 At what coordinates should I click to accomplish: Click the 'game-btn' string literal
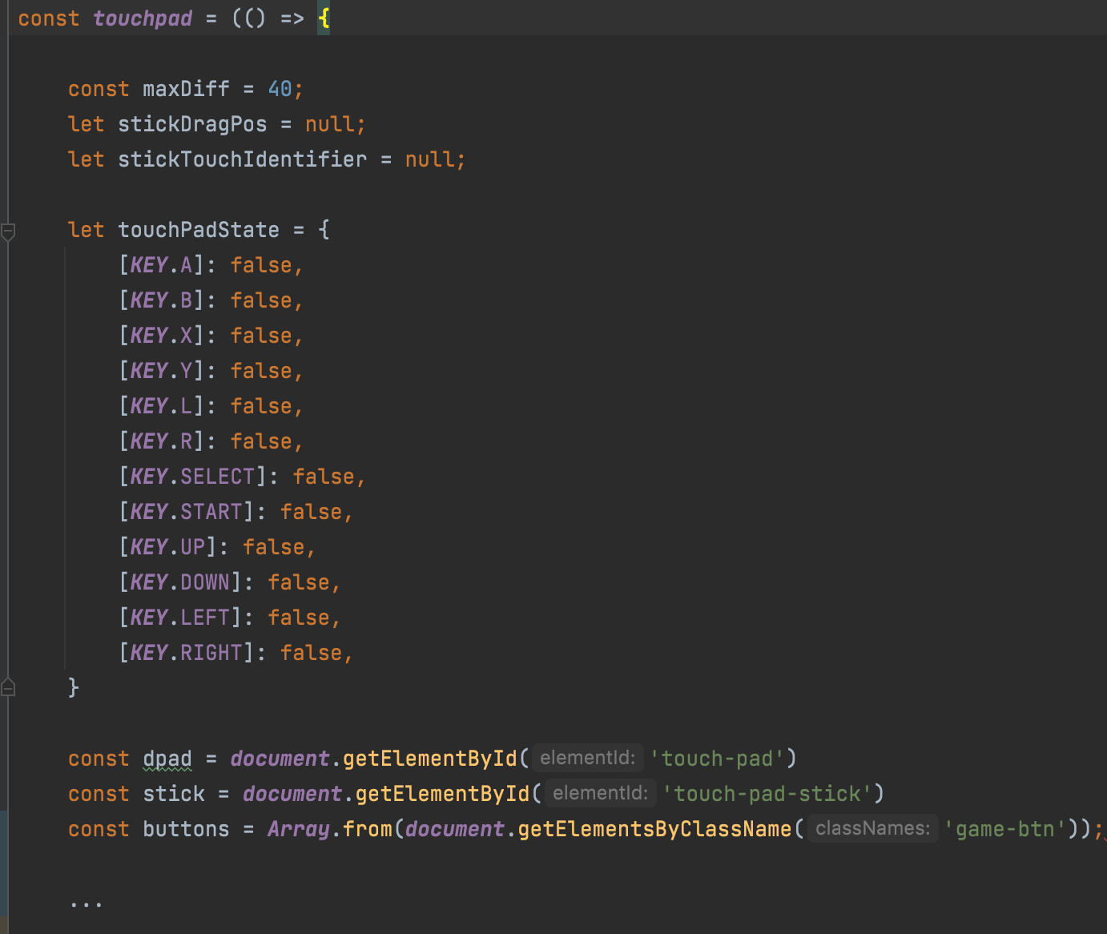pyautogui.click(x=1005, y=829)
